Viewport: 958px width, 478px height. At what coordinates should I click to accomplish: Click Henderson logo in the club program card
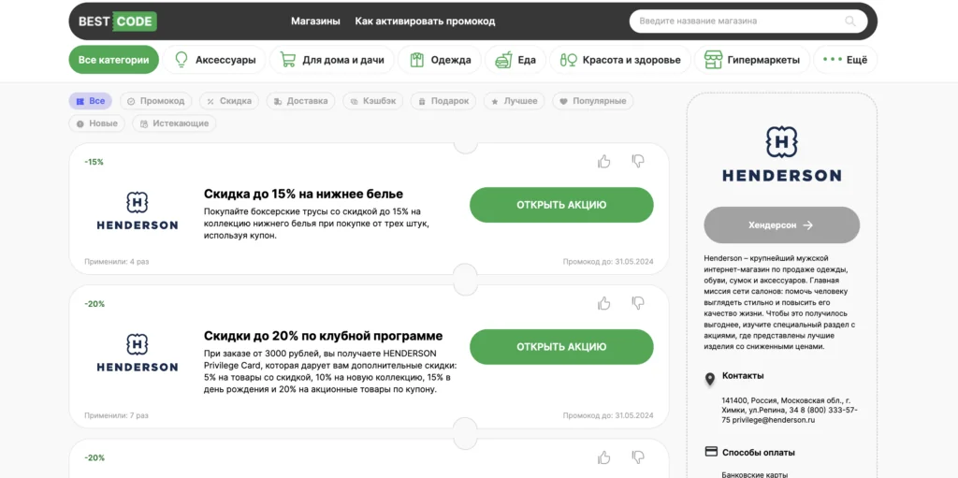coord(138,353)
